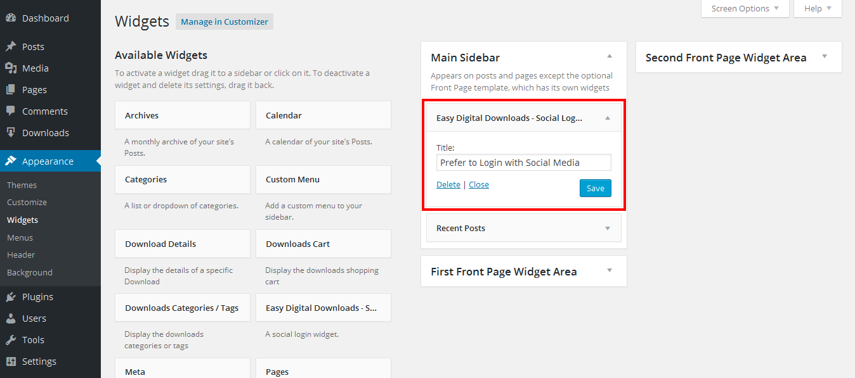Viewport: 855px width, 378px height.
Task: Open the Screen Options dropdown
Action: (x=745, y=9)
